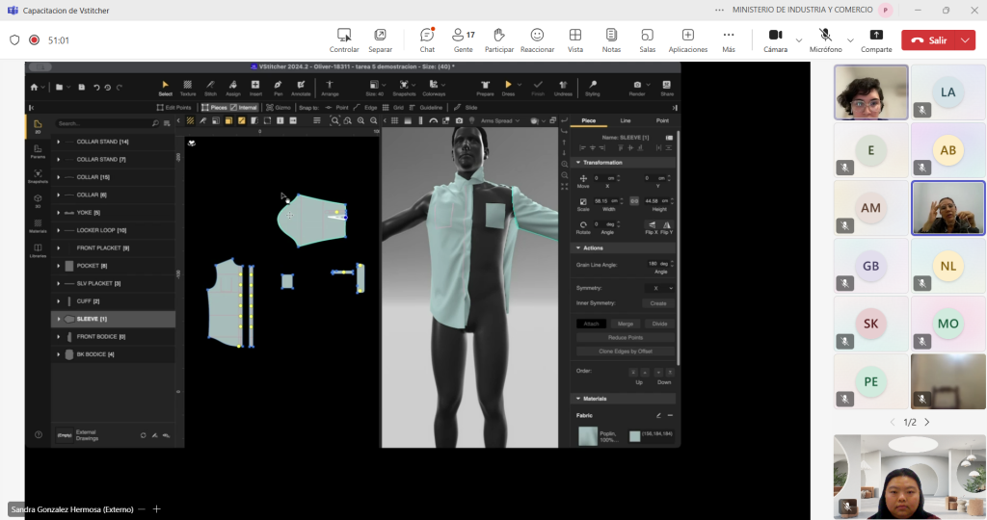Click the Reduce Points button
Screen dimensions: 987x520
(x=625, y=338)
